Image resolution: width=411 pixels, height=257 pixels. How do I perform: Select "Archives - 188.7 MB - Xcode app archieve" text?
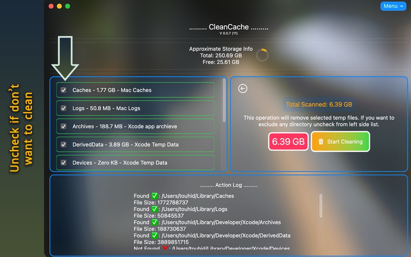pyautogui.click(x=125, y=126)
